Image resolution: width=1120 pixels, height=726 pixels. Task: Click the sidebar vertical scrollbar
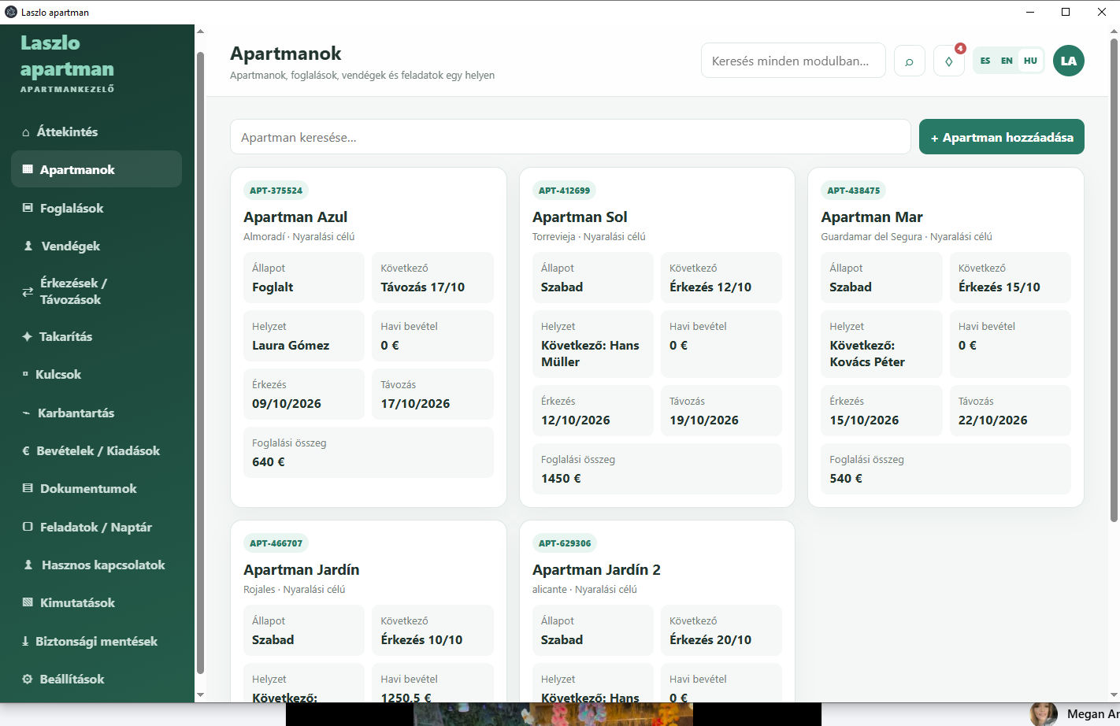tap(200, 362)
